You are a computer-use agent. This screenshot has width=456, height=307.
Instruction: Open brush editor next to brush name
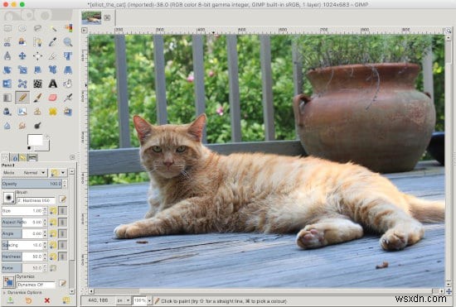tap(62, 199)
